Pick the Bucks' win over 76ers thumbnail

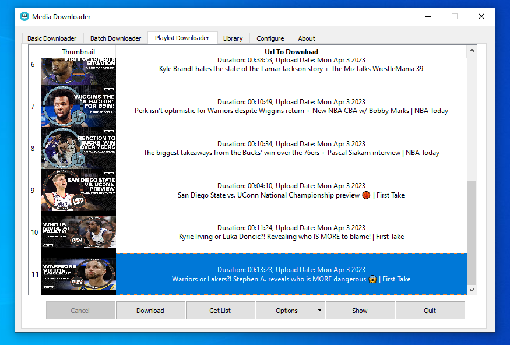[x=79, y=148]
